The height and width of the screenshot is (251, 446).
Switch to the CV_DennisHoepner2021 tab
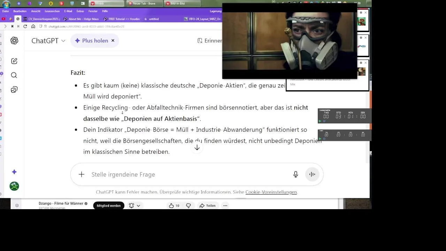(x=42, y=19)
